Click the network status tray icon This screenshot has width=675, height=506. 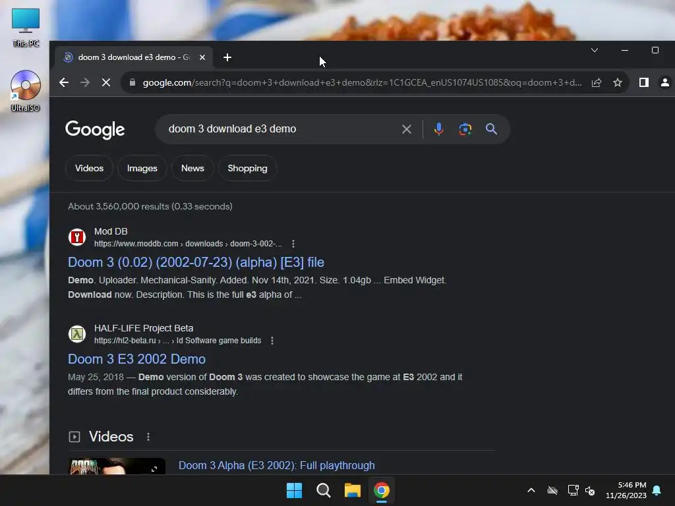[x=573, y=490]
